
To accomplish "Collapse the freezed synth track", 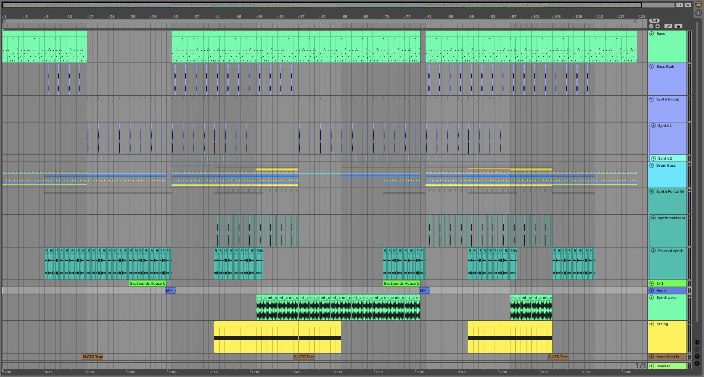I will coord(654,251).
